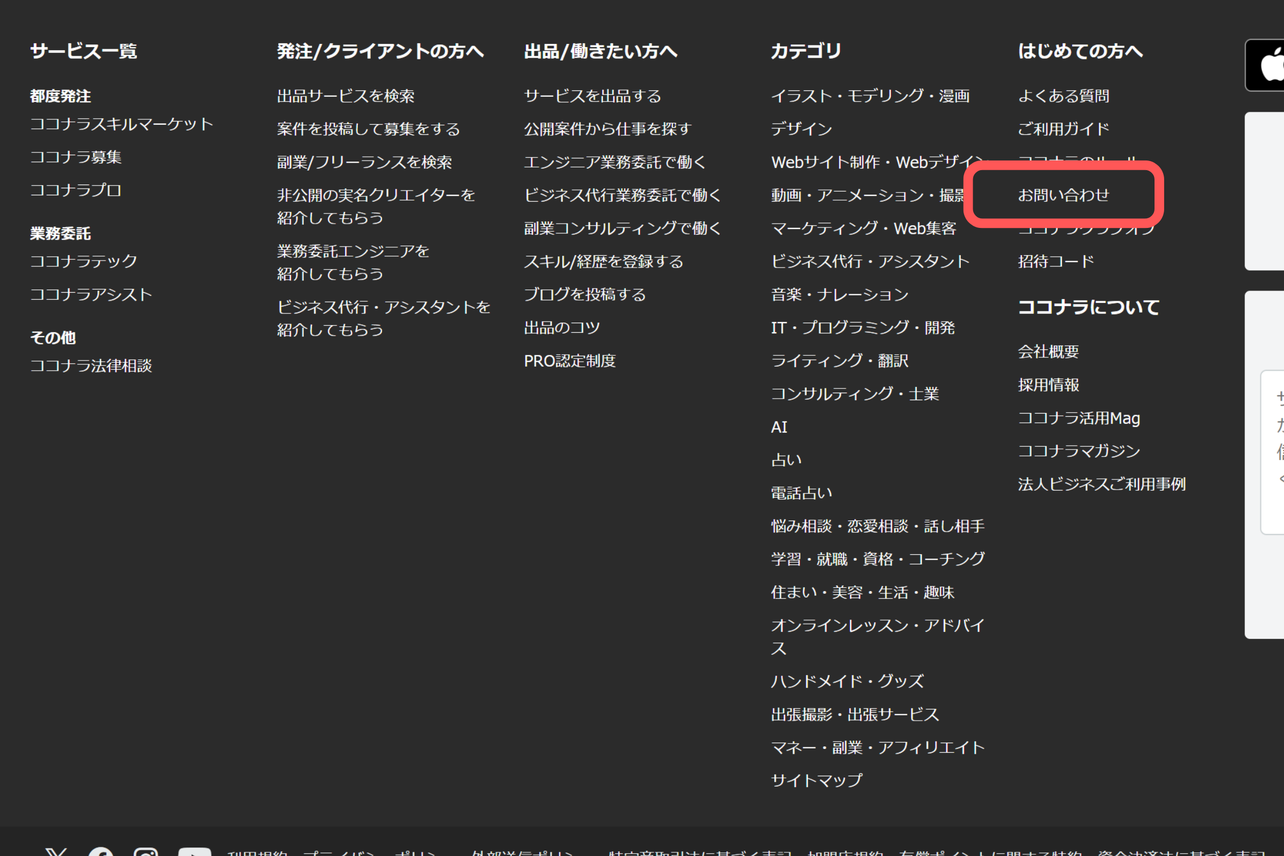Browse 住まい・美容・生活・趣味
The image size is (1284, 856).
tap(862, 592)
